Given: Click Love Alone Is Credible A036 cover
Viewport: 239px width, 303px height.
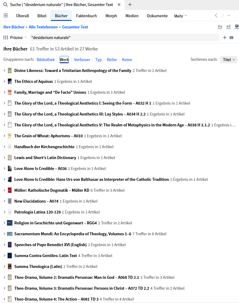Looking at the screenshot, I should 10,168.
